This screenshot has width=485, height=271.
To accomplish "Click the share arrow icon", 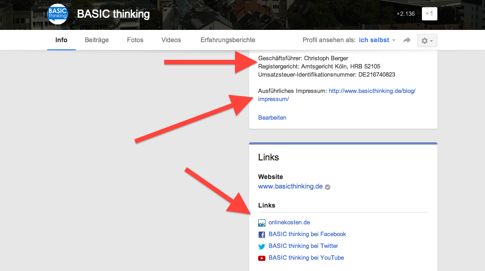I will (x=407, y=40).
